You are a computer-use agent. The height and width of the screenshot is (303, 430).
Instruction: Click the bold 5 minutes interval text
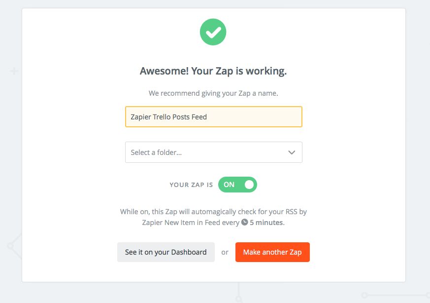coord(266,223)
